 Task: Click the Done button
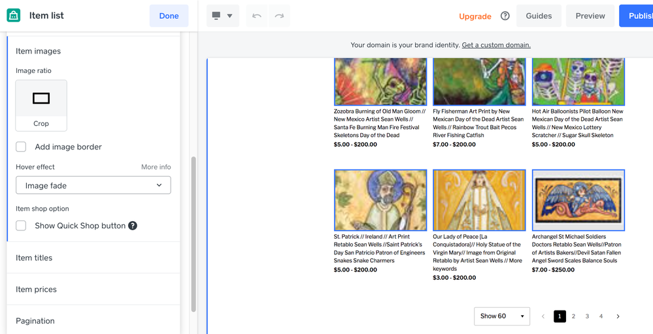point(169,16)
